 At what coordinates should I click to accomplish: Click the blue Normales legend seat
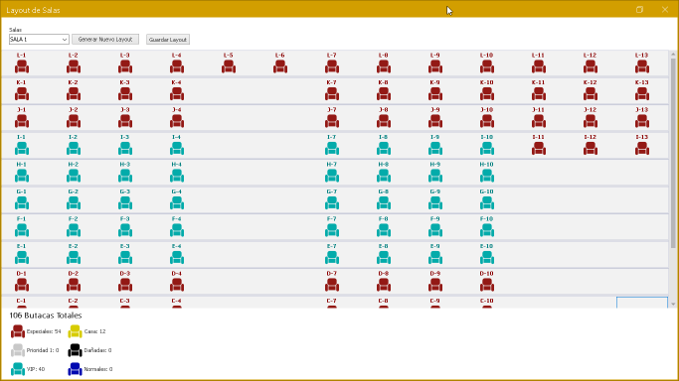75,369
